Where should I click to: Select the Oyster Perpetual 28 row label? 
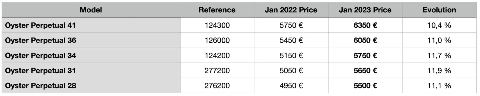(91, 86)
